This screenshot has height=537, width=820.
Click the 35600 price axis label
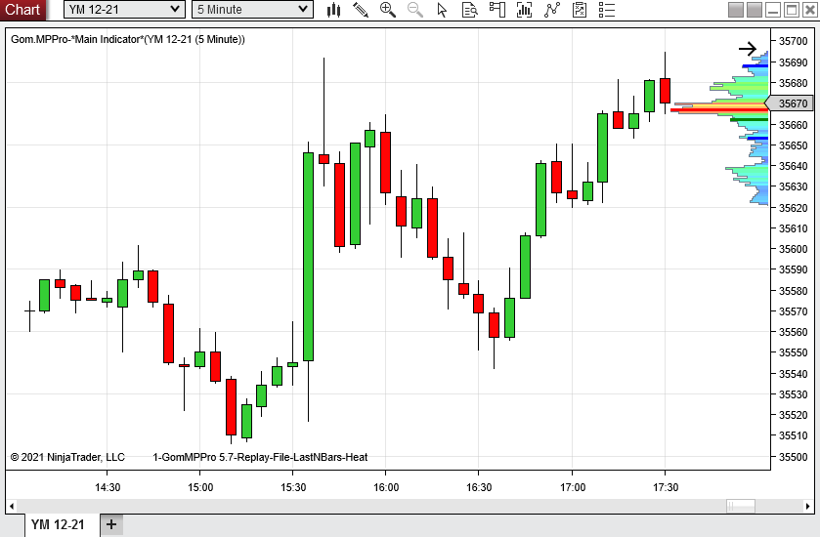coord(794,249)
